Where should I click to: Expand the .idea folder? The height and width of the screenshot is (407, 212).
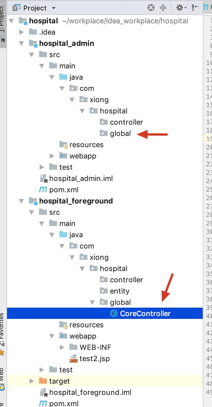22,32
